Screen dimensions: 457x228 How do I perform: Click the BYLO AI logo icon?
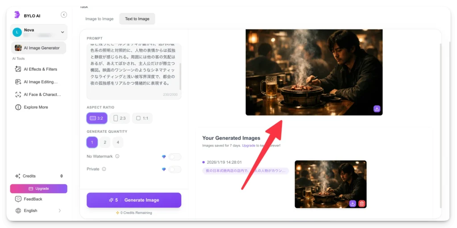click(x=17, y=15)
